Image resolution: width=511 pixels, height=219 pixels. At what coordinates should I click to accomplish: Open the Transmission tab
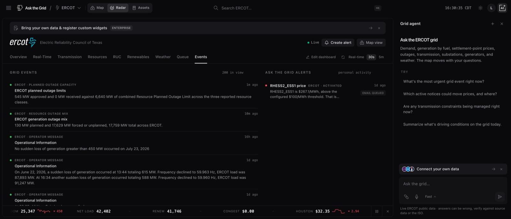[x=70, y=57]
